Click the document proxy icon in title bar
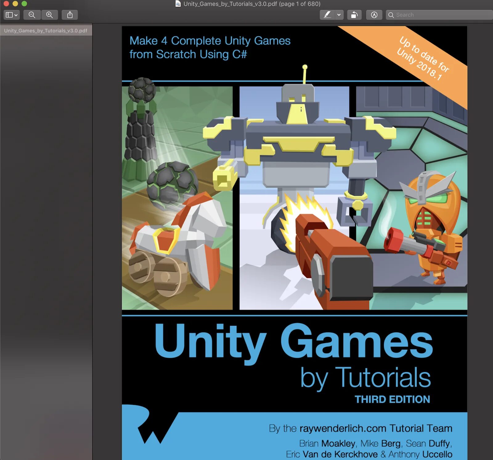The height and width of the screenshot is (460, 493). point(178,4)
